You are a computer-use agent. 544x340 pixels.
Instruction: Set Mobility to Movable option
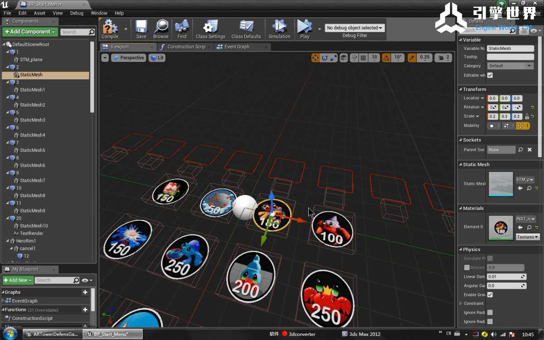520,126
